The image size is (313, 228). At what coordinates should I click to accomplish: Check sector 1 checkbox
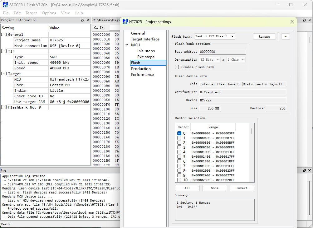179,138
